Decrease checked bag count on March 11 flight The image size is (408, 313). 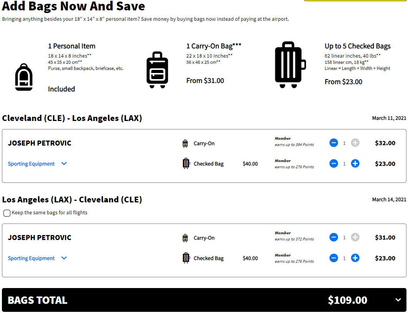coord(333,164)
